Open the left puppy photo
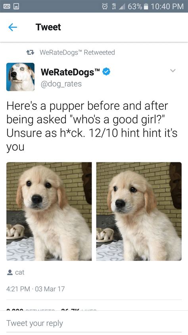 coord(49,211)
